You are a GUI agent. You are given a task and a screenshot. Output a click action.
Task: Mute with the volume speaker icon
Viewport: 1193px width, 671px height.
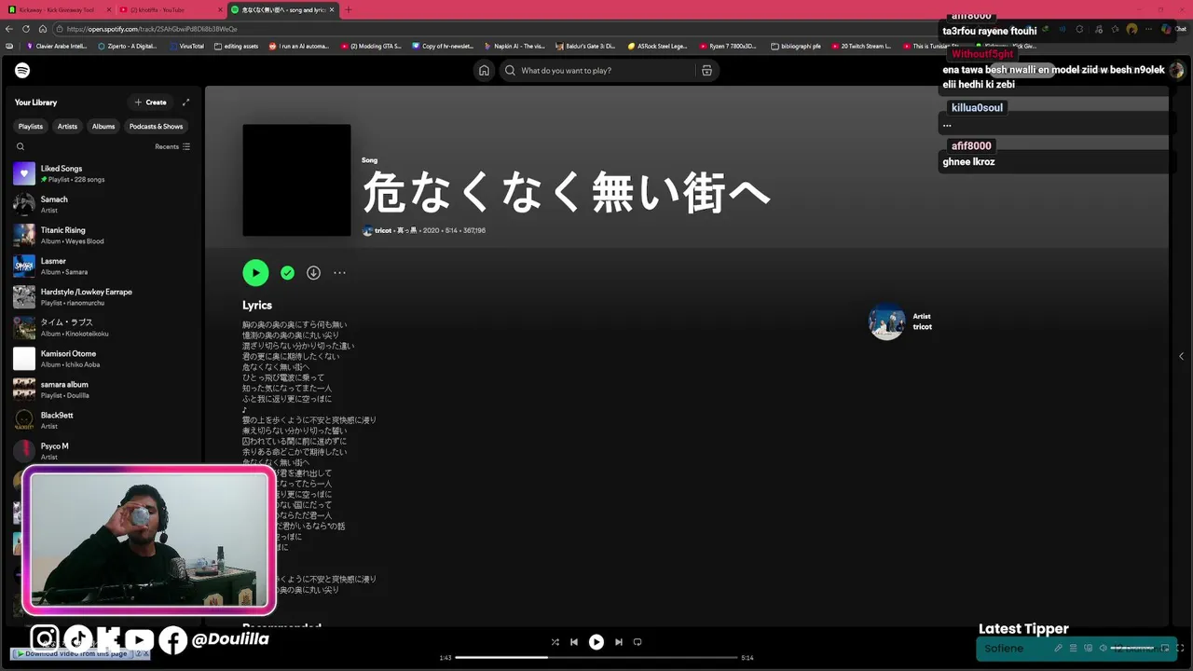pyautogui.click(x=1103, y=648)
